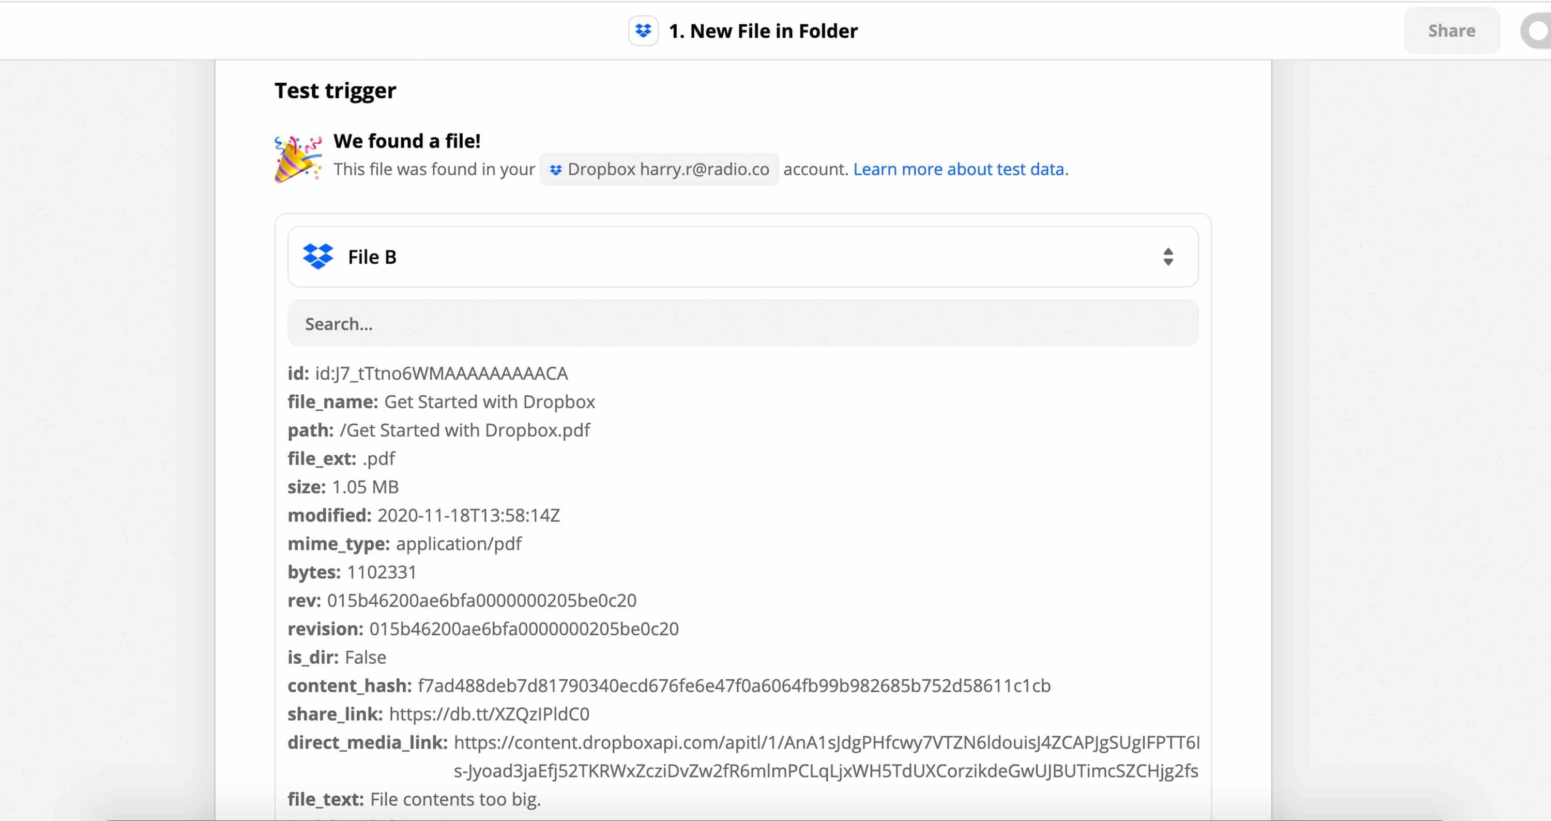
Task: Select the share_link URL value
Action: point(489,714)
